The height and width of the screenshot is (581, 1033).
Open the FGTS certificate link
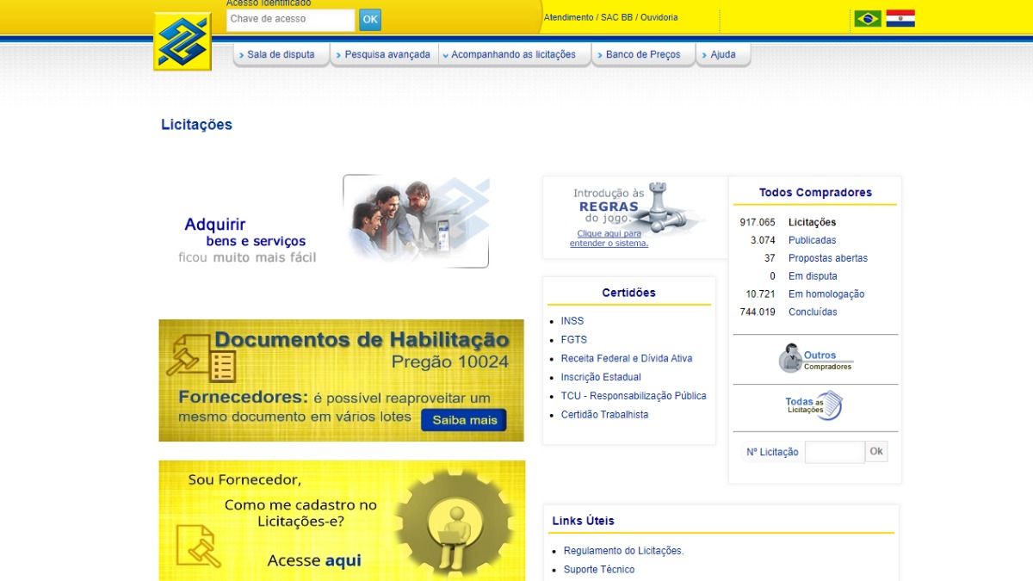(573, 339)
